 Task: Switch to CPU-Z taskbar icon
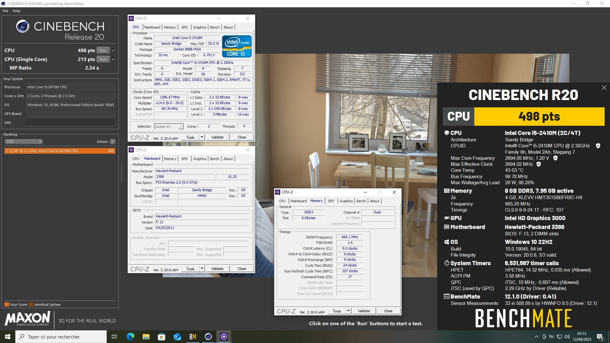click(224, 337)
